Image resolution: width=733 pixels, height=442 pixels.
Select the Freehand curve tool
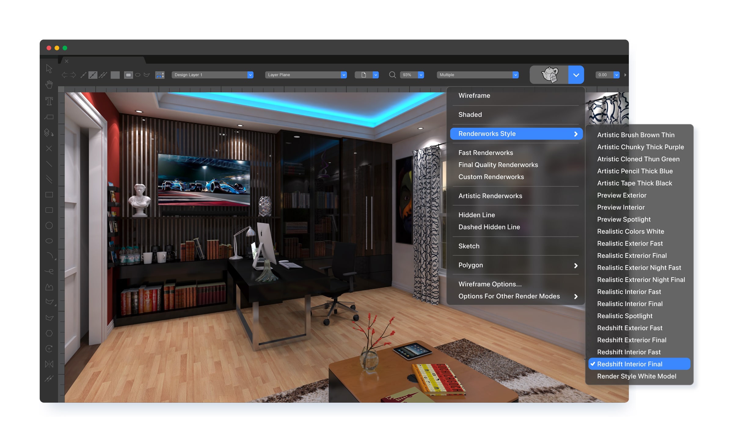click(x=49, y=271)
